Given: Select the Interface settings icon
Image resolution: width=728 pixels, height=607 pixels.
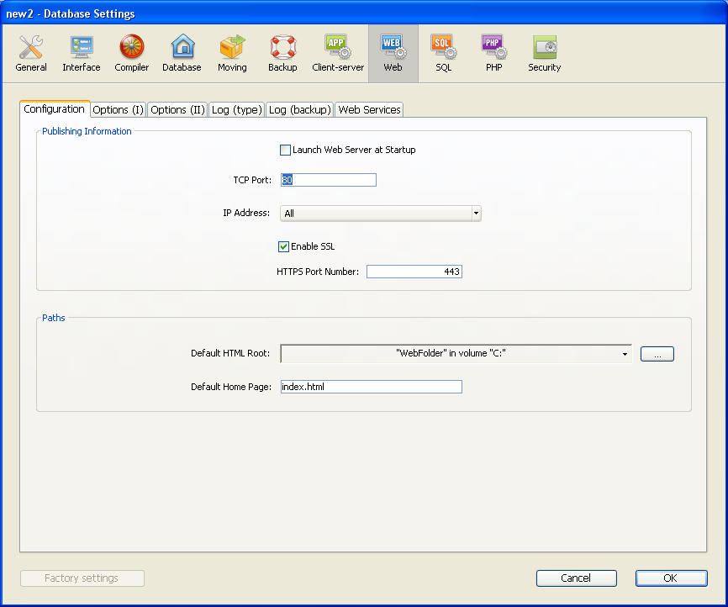Looking at the screenshot, I should click(x=82, y=53).
